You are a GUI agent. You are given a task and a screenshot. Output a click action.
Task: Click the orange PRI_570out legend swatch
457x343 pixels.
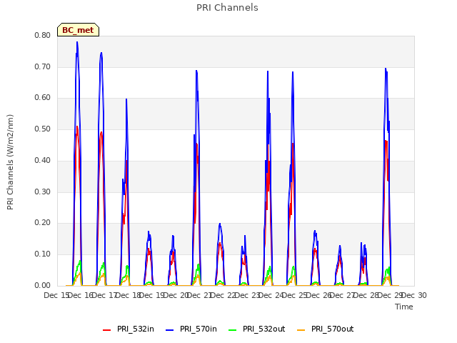click(x=301, y=330)
